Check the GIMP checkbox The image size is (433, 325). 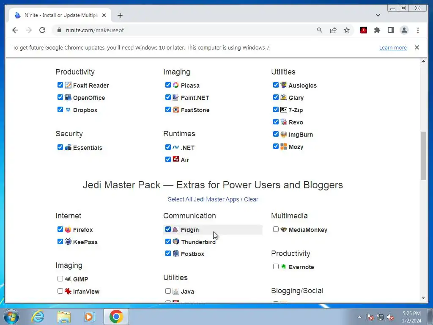(x=60, y=278)
